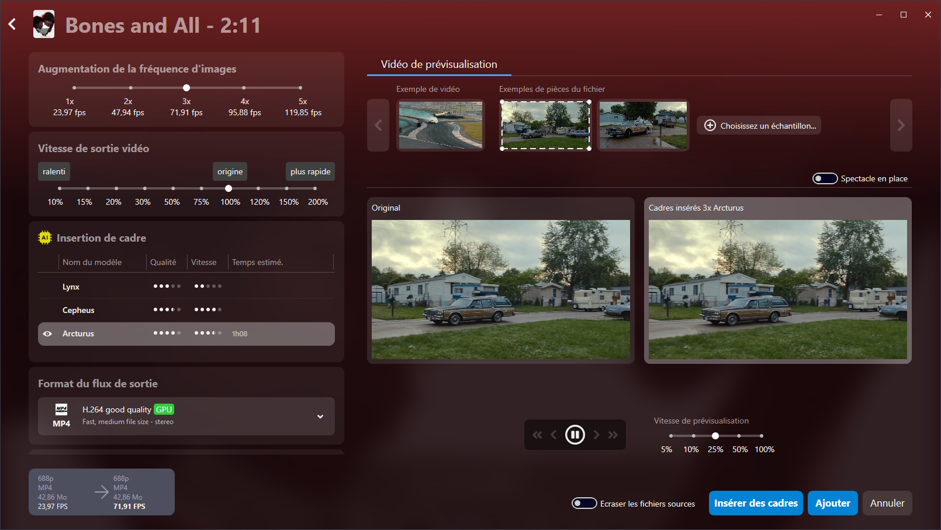The width and height of the screenshot is (941, 530).
Task: Click the plus icon in Choisissez un échantillon
Action: click(x=710, y=125)
